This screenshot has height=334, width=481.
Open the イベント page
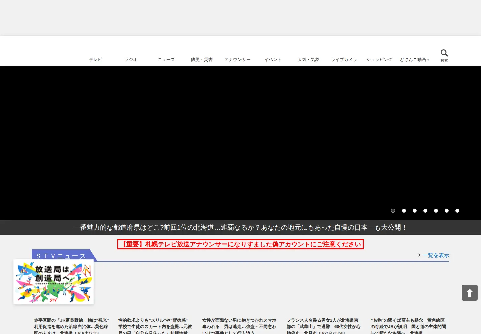273,60
